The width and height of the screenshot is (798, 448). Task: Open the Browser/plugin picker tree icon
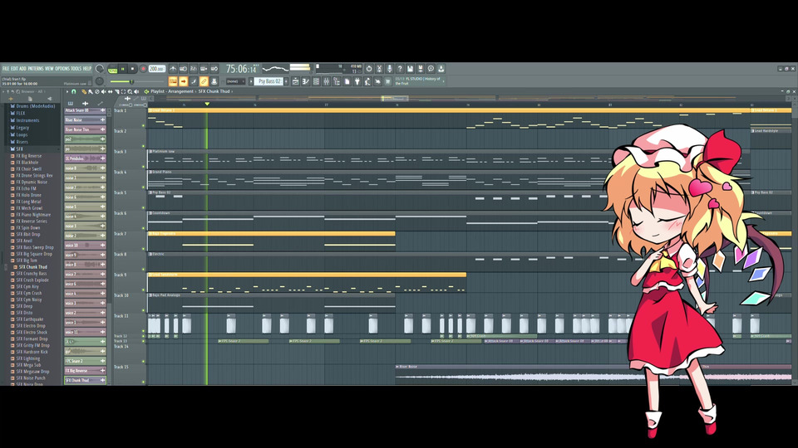337,81
